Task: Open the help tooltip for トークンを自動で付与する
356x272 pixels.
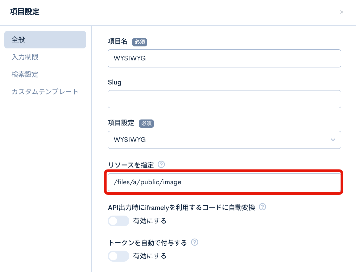Action: [195, 242]
